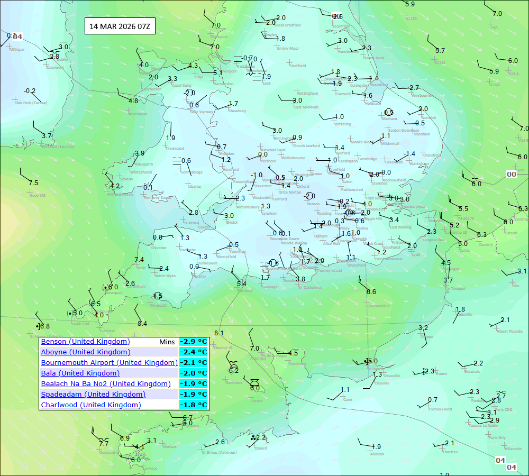Click the -2.9 °C minimum temperature cell

(x=194, y=341)
